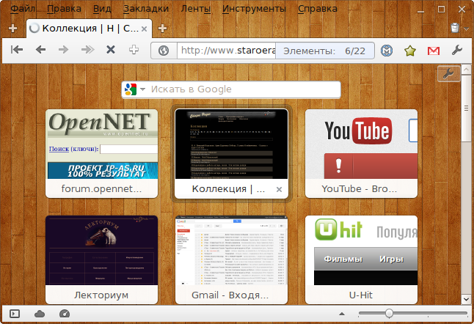Go back with the left arrow
Image resolution: width=474 pixels, height=324 pixels.
tap(40, 49)
